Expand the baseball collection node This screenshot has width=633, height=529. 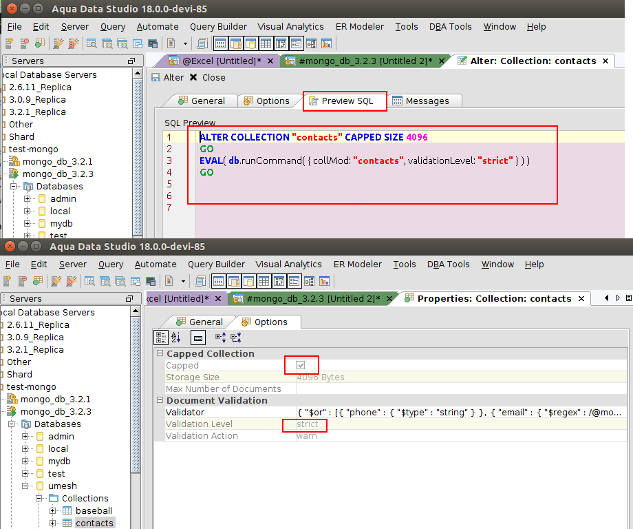point(52,511)
